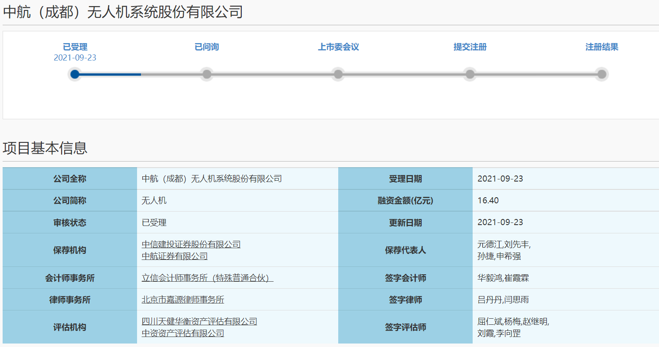Image resolution: width=659 pixels, height=347 pixels.
Task: Open the 四川天健华衡资产评估有限公司 link
Action: (199, 321)
